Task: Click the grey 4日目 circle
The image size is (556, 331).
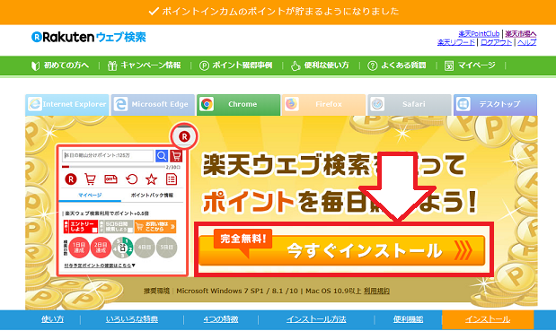Action: [x=145, y=248]
